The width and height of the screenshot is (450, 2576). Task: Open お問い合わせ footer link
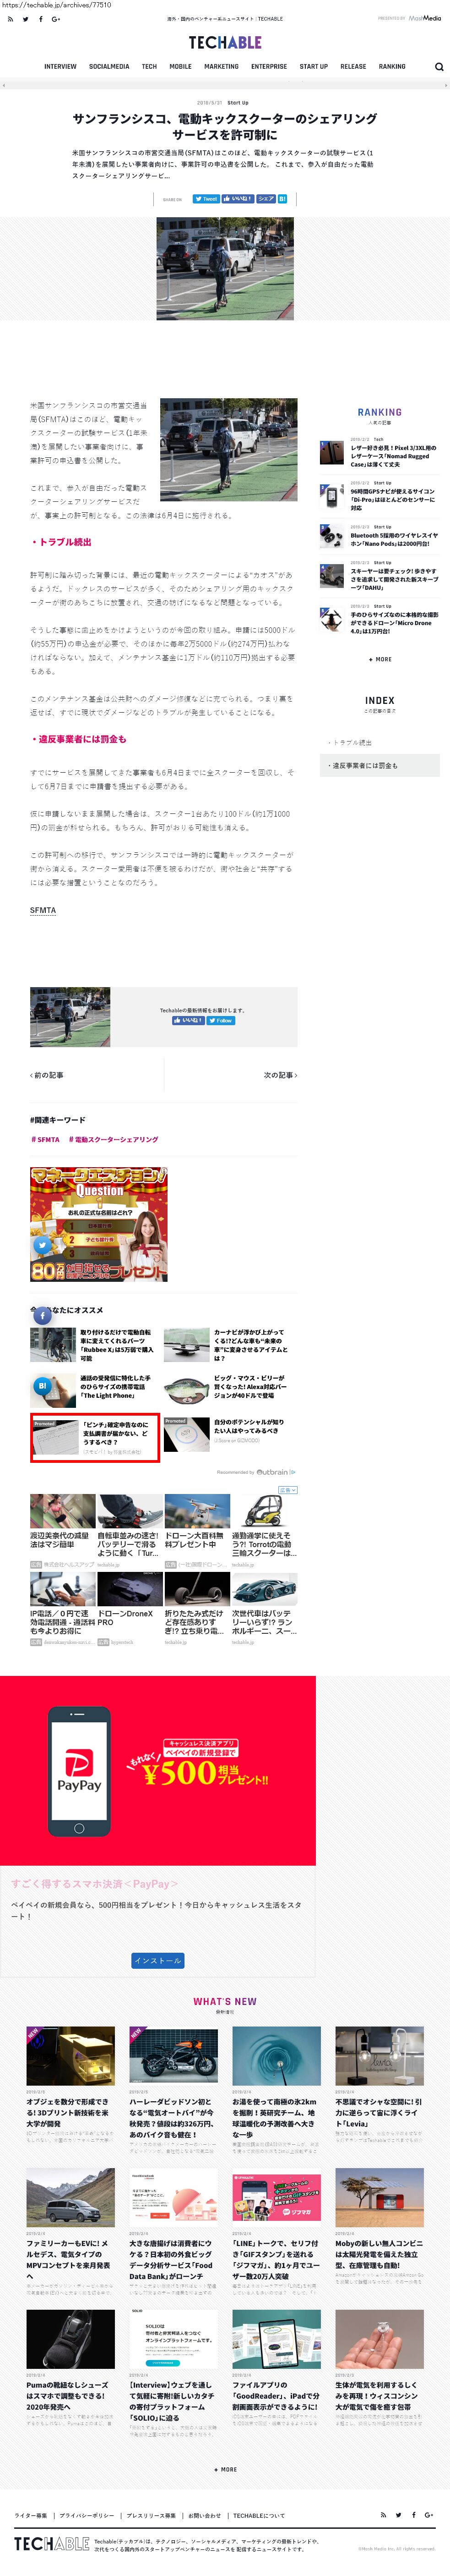click(x=204, y=2515)
